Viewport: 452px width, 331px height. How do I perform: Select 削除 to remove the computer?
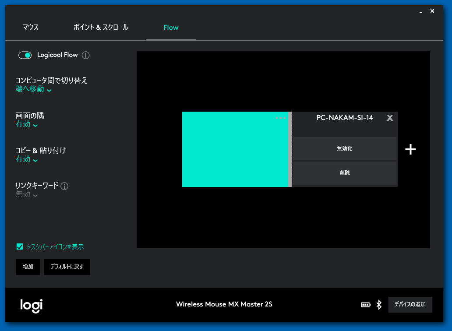345,173
